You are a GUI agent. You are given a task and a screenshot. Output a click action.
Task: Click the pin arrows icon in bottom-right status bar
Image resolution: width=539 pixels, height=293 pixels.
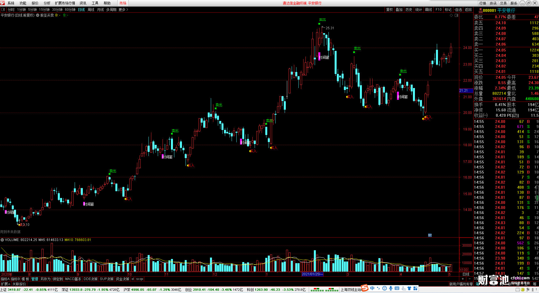pos(533,290)
